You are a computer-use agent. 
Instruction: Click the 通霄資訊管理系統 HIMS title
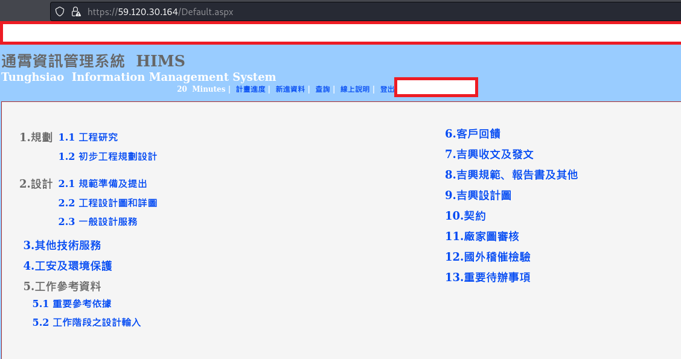tap(93, 61)
